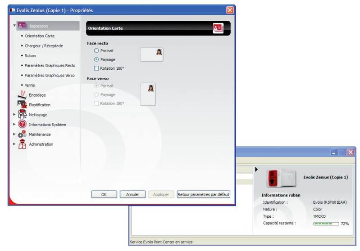360x251 pixels.
Task: Click the Evolis Zenius printer image
Action: (x=281, y=179)
